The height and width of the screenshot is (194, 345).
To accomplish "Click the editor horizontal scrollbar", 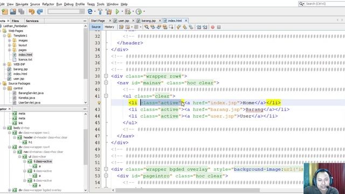I will [x=188, y=190].
